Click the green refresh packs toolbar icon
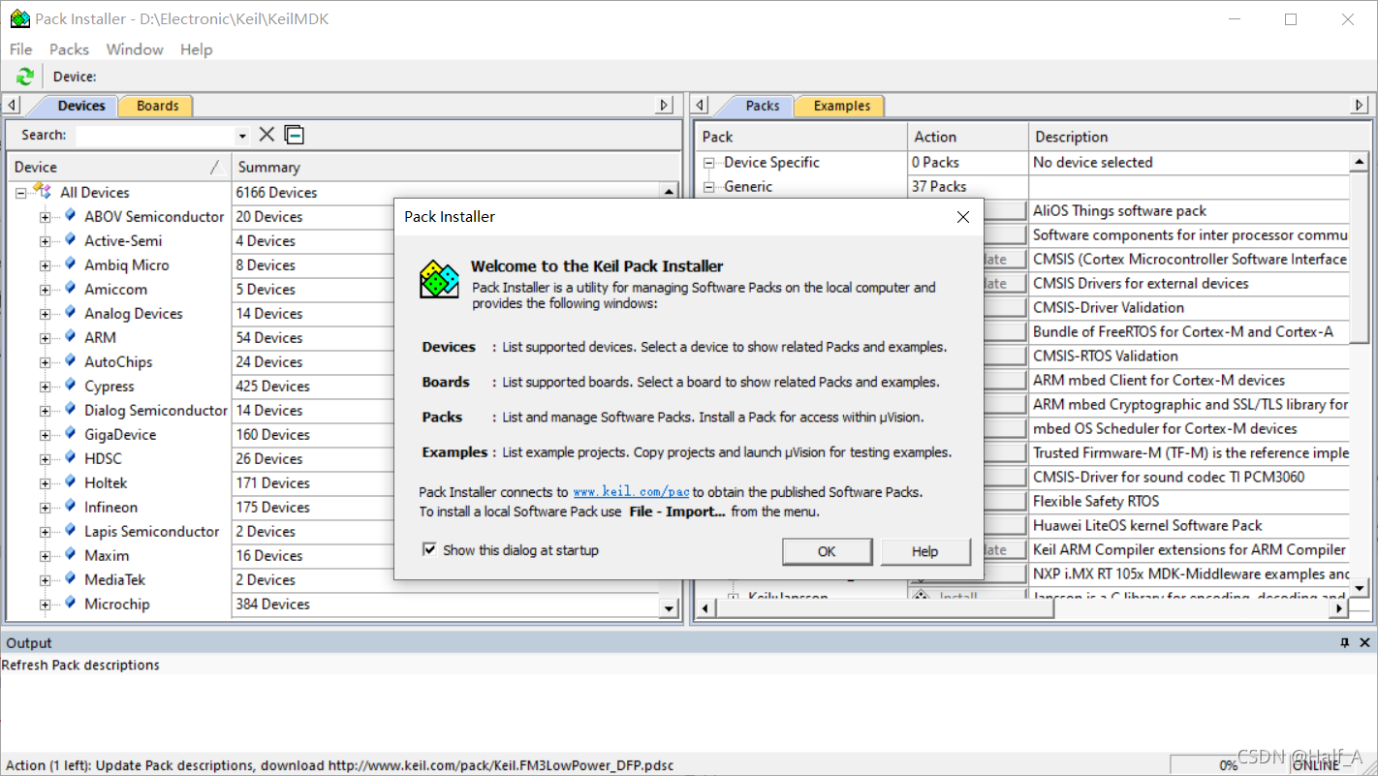 (25, 77)
